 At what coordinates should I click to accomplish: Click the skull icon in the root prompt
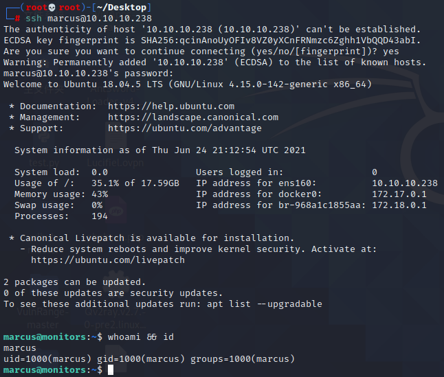[x=52, y=8]
